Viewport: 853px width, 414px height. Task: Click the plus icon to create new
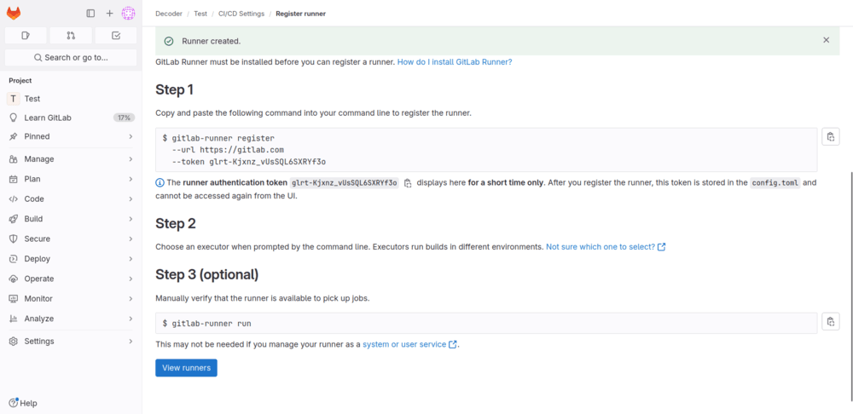(109, 14)
